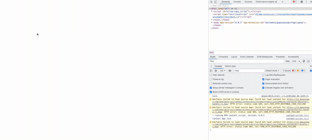Disable Autocomplete from history checkbox

point(263,84)
